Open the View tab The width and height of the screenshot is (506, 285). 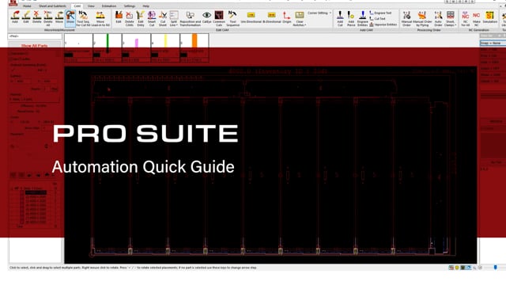pos(91,6)
